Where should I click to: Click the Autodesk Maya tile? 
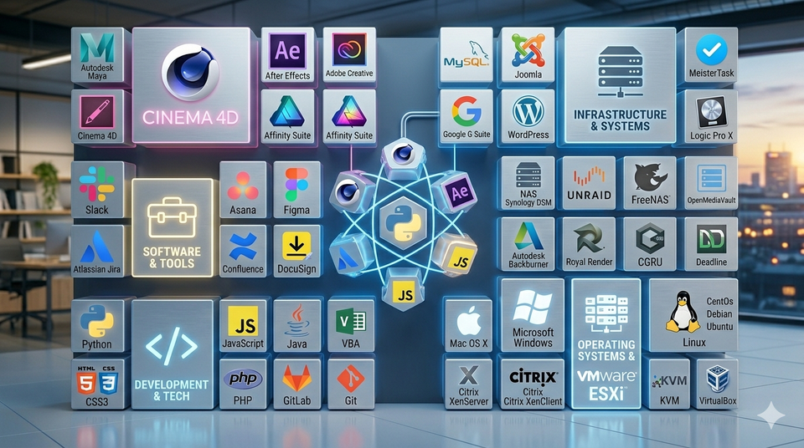[x=97, y=55]
